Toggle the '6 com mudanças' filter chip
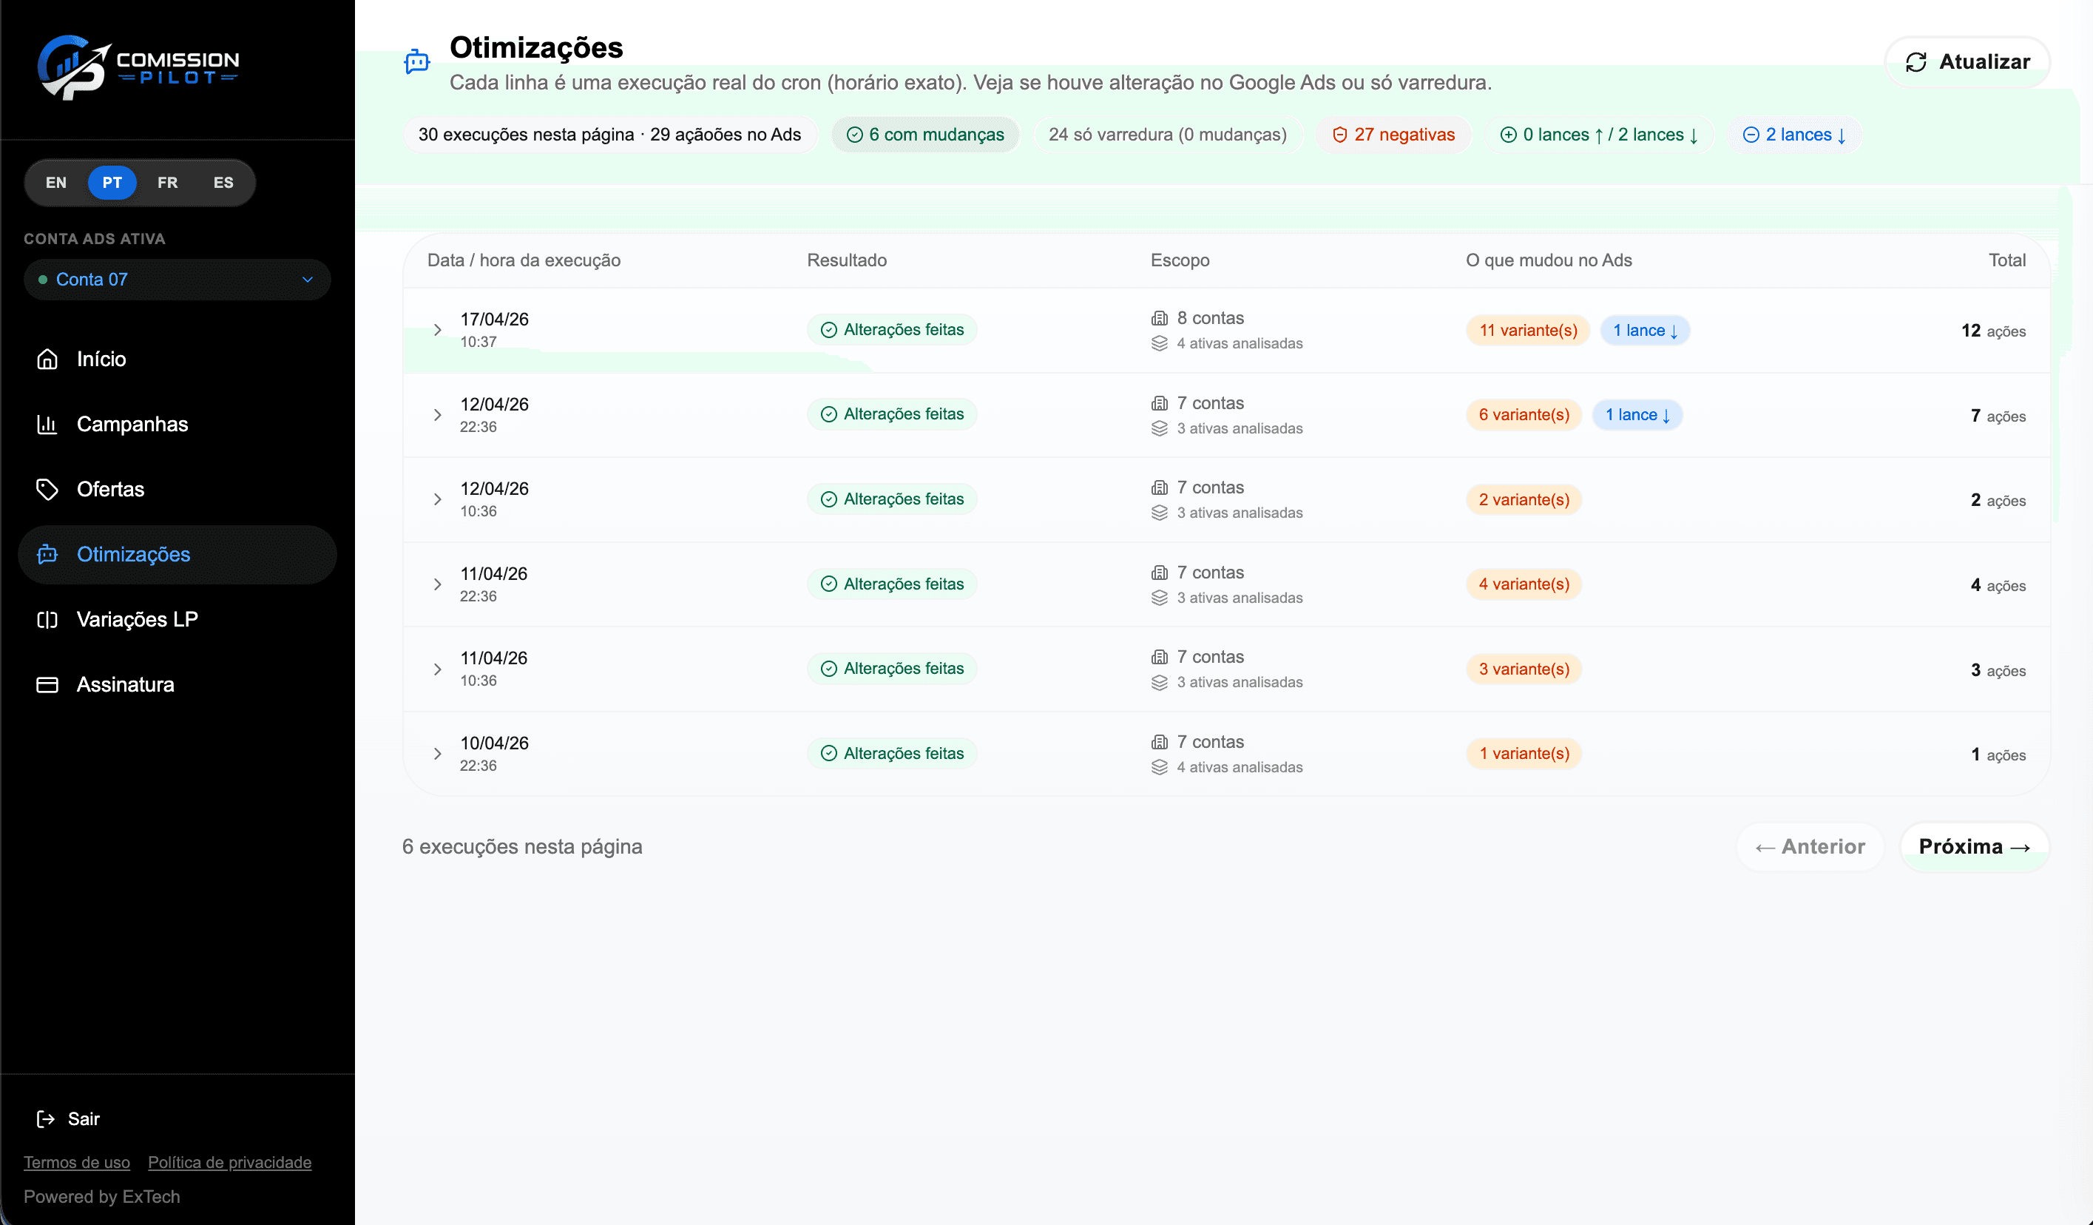 924,134
